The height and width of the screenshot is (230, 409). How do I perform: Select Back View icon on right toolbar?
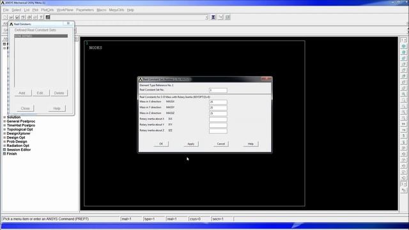[403, 76]
